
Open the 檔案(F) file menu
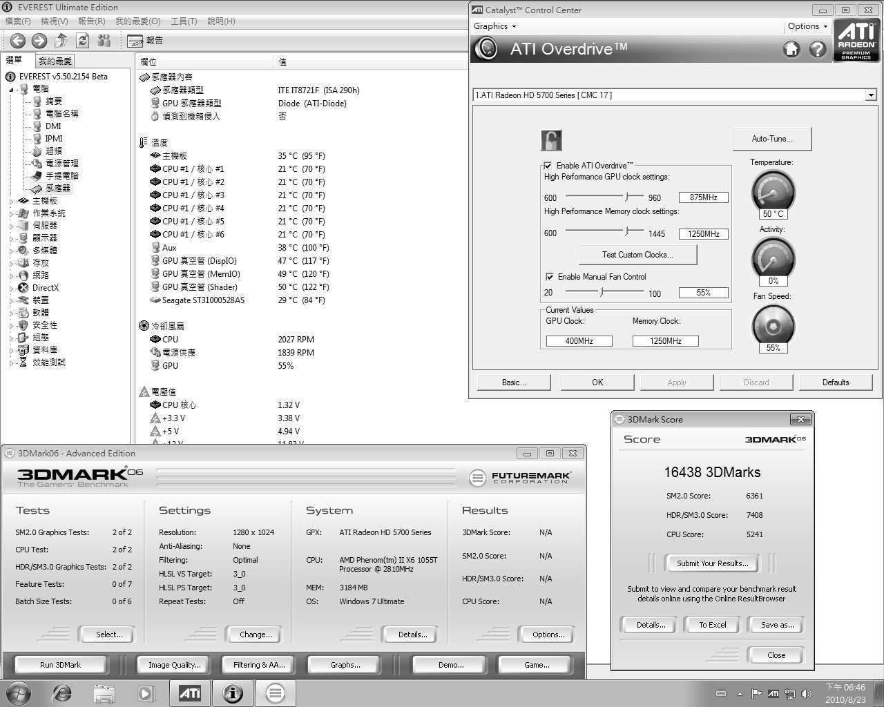pos(18,21)
